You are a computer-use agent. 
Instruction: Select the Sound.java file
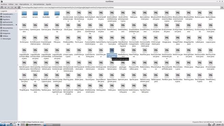pyautogui.click(x=90, y=77)
